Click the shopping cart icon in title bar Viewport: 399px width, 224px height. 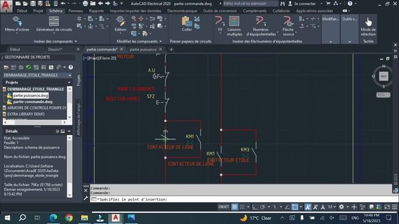click(329, 4)
